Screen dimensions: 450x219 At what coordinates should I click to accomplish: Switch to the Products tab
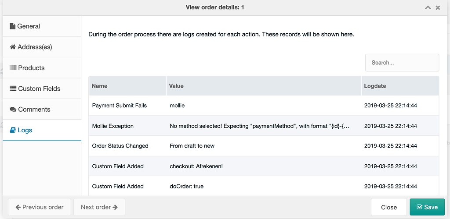[42, 68]
